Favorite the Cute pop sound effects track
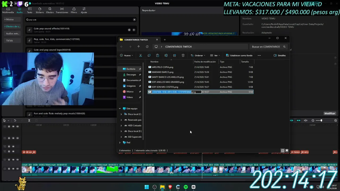 (x=129, y=30)
